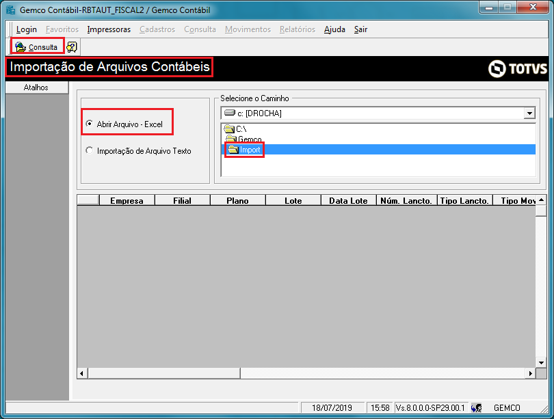Click the Lote column header

pos(293,200)
